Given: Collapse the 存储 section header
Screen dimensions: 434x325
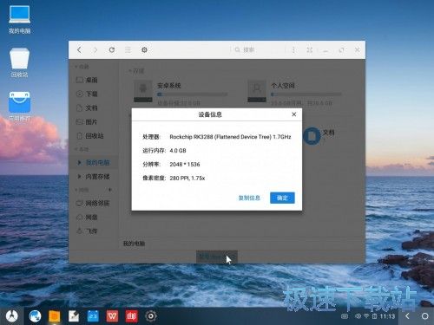Looking at the screenshot, I should [136, 71].
